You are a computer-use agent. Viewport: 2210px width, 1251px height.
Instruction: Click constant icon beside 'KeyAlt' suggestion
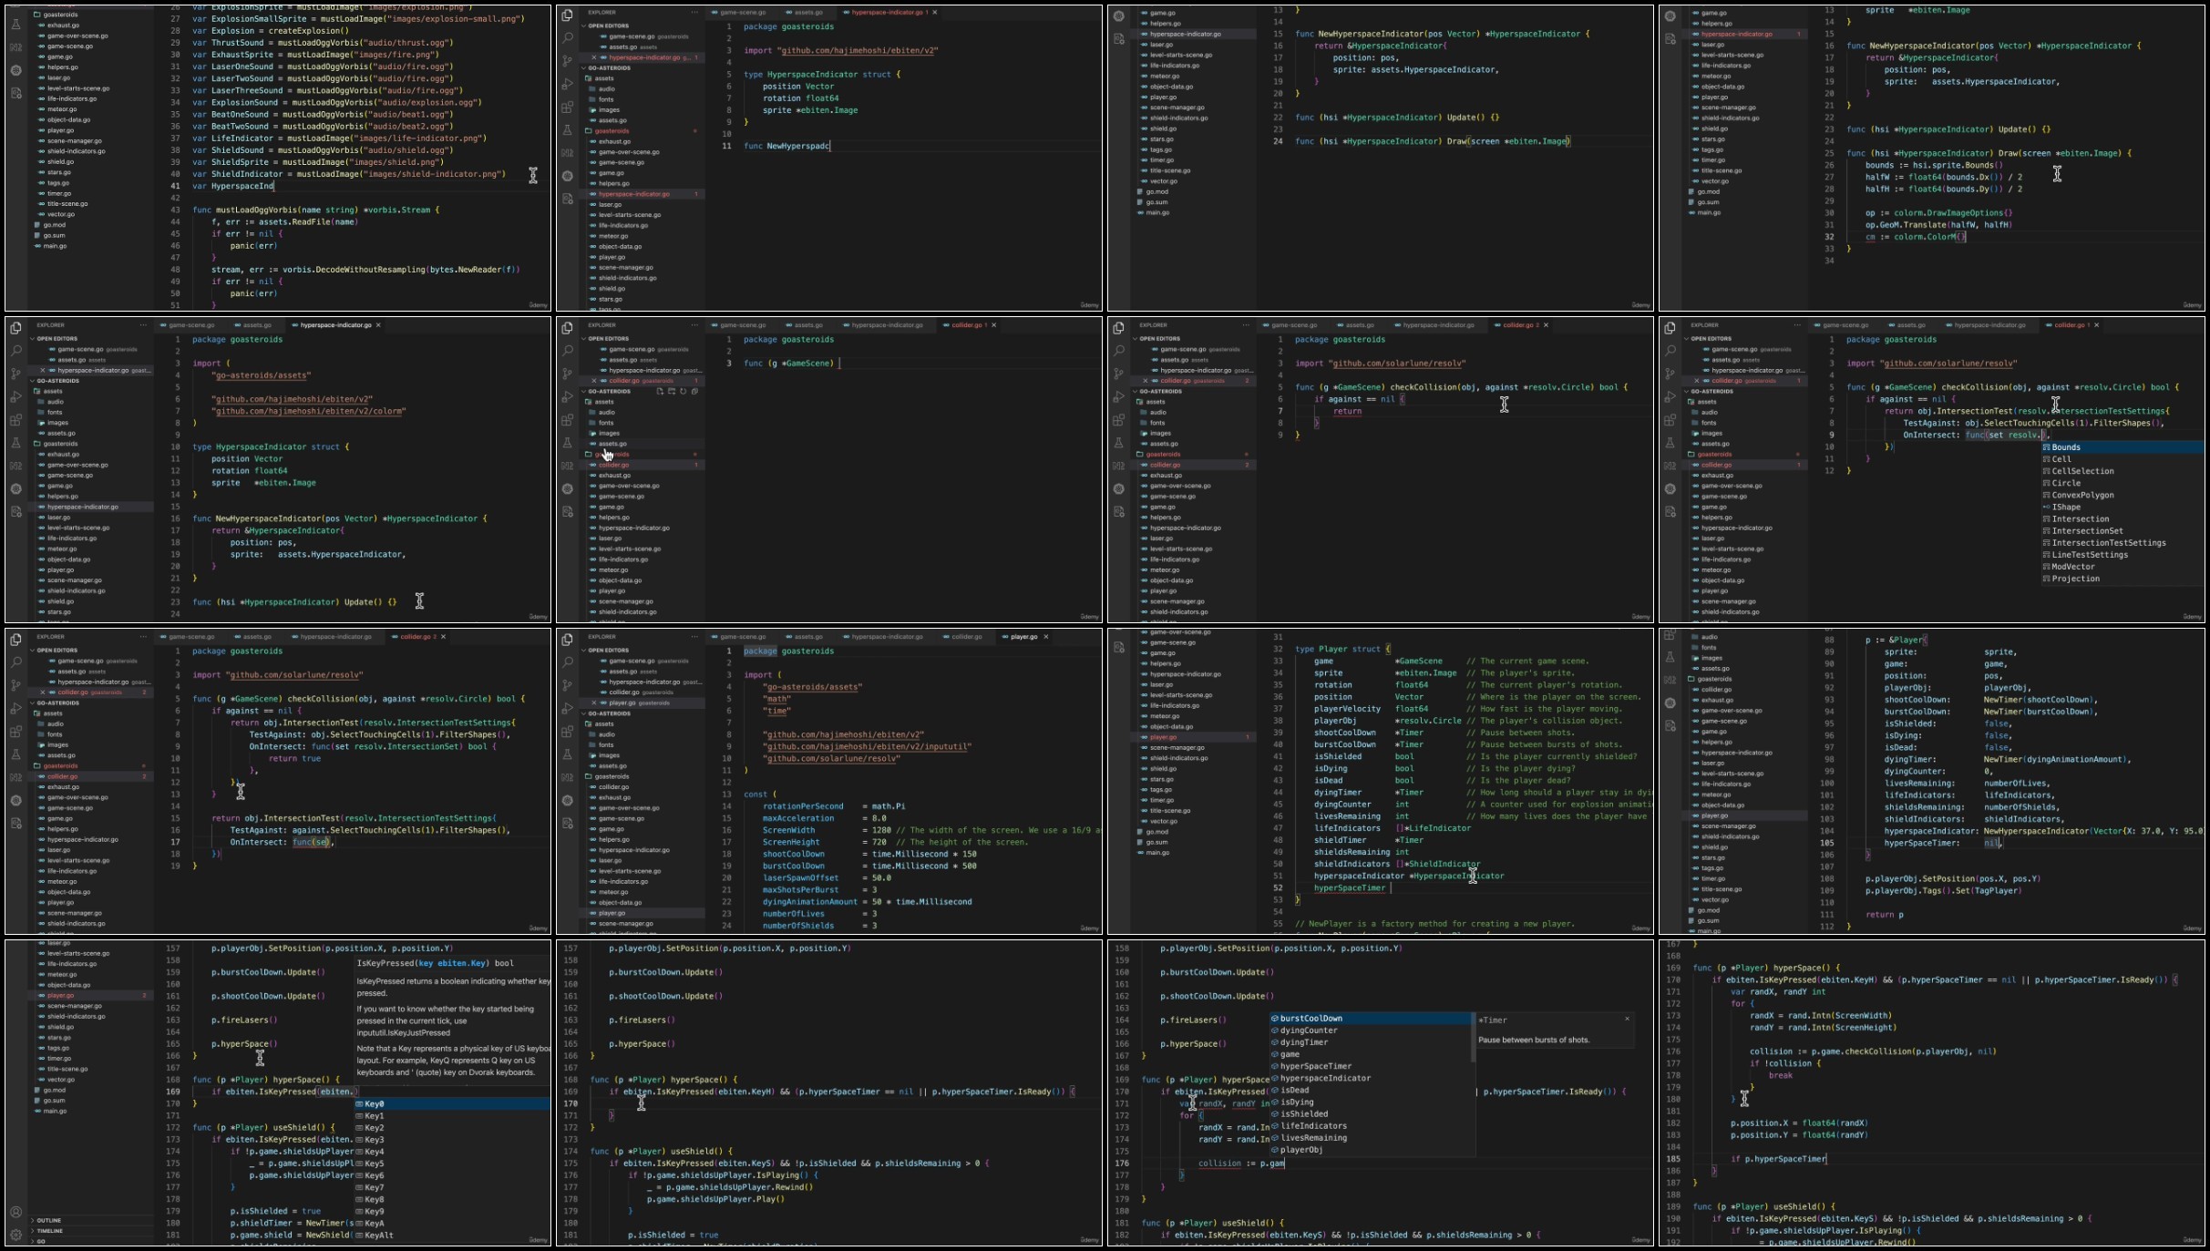(x=359, y=1236)
